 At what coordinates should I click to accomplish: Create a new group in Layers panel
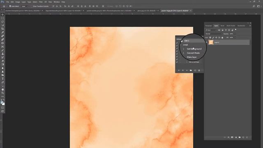240,137
